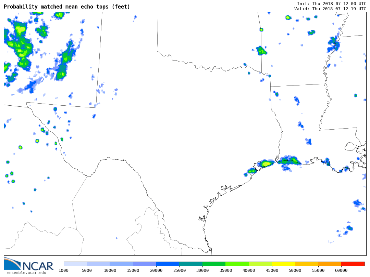Click the 40000 legend label

coord(249,271)
